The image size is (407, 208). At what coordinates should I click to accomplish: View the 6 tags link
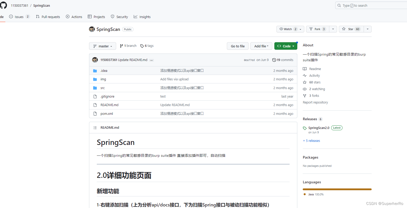[x=147, y=46]
